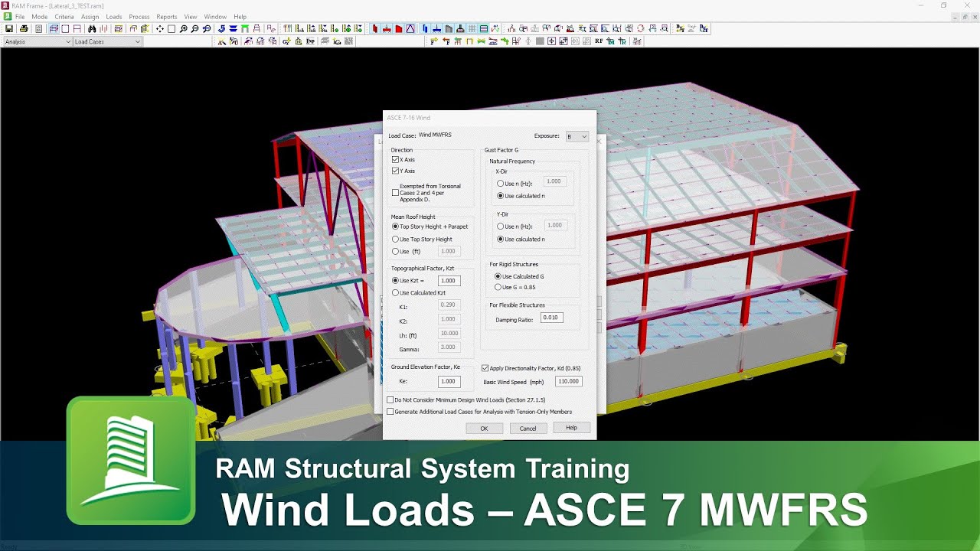Open the Analysis mode dropdown
The width and height of the screenshot is (980, 551).
pyautogui.click(x=37, y=41)
